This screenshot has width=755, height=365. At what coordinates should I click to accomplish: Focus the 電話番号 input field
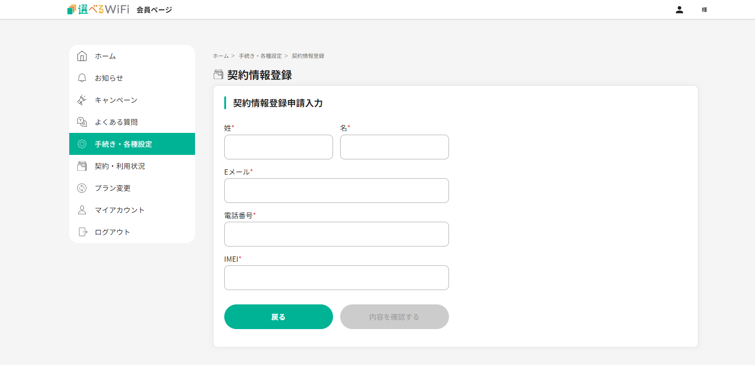pyautogui.click(x=336, y=234)
